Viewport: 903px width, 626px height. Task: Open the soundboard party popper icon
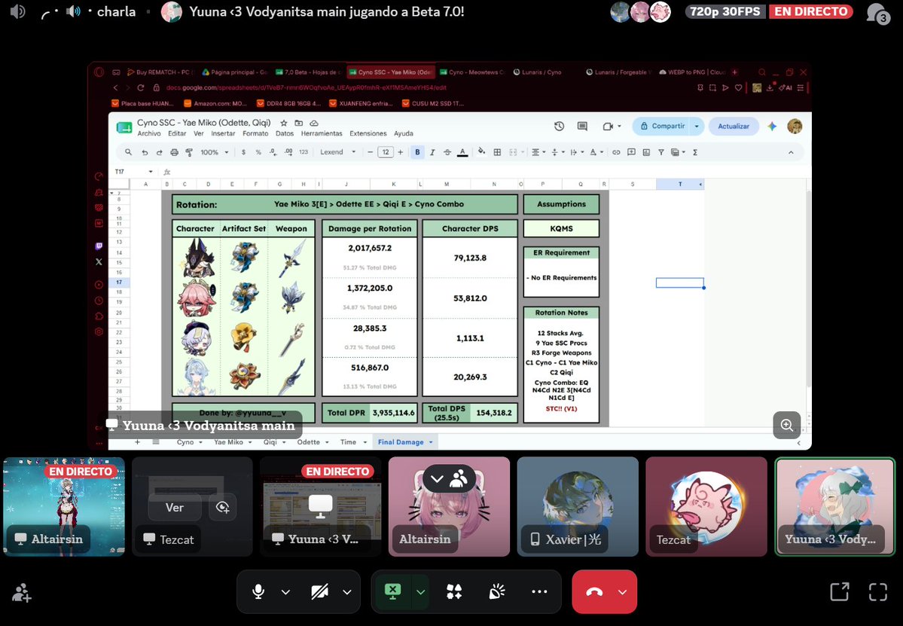coord(496,591)
